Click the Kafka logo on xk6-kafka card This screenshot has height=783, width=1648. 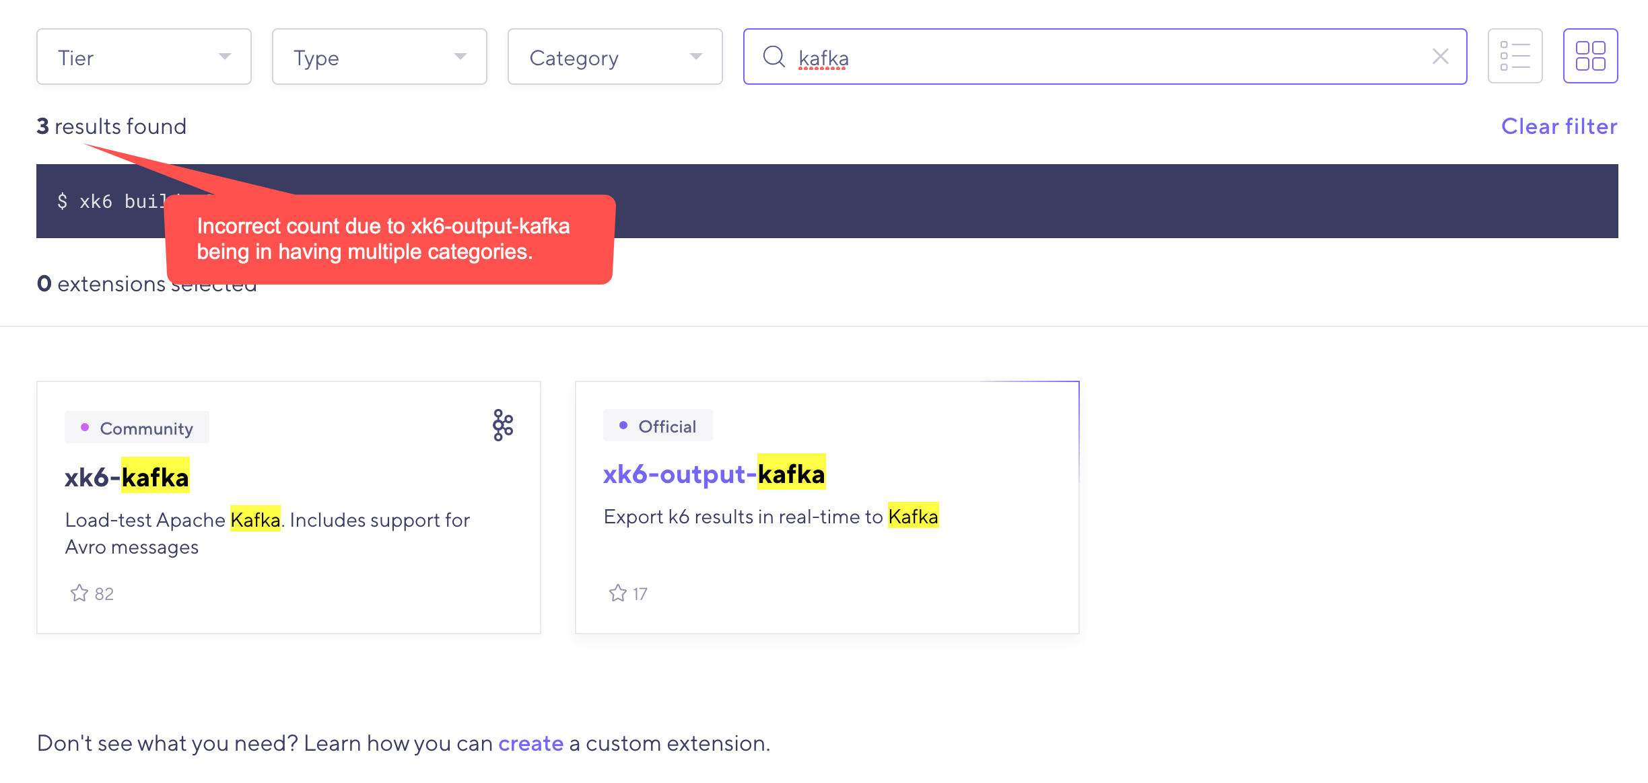click(501, 426)
